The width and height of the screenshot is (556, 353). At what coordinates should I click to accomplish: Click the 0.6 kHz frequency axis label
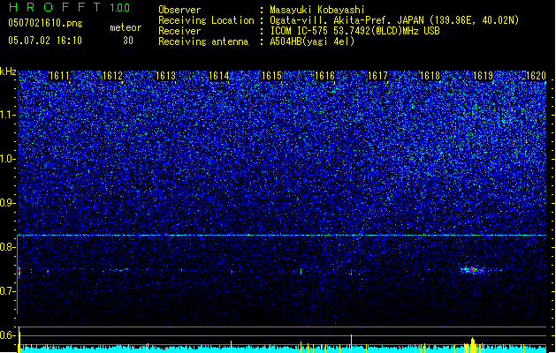click(x=8, y=335)
